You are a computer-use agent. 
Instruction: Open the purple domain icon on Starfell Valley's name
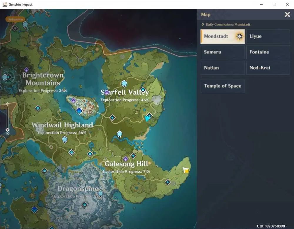tap(107, 92)
